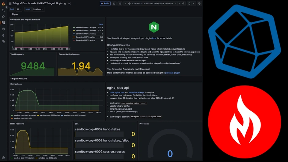Open dashboard settings gear in toolbar

120,4
